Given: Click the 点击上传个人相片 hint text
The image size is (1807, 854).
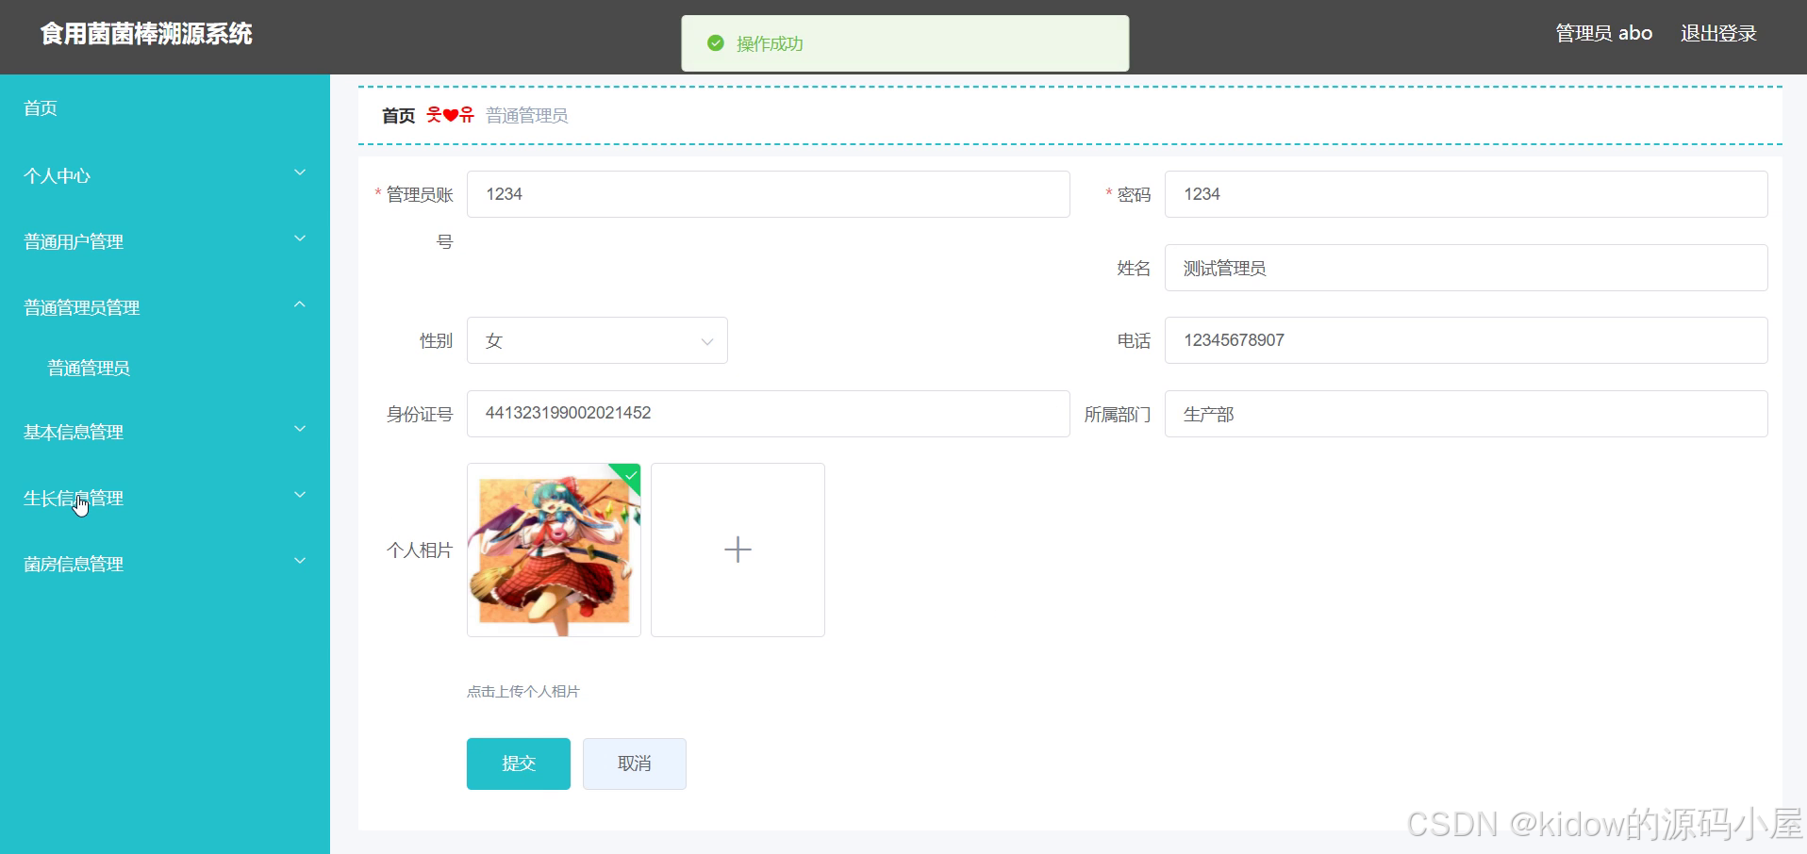Looking at the screenshot, I should click(x=523, y=692).
